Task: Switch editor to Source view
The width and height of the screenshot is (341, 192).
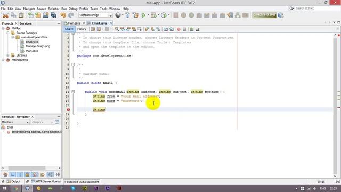Action: (69, 29)
